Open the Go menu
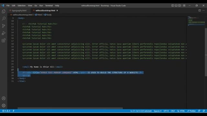Image resolution: width=207 pixels, height=116 pixels. [x=36, y=5]
